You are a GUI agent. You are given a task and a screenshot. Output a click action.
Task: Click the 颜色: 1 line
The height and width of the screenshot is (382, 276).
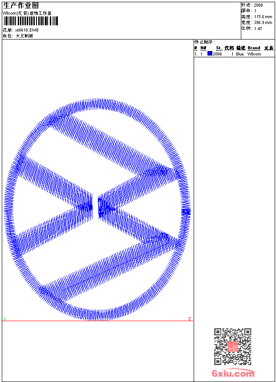[249, 11]
